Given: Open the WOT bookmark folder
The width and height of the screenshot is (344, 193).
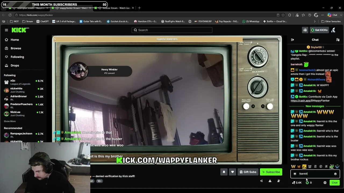Looking at the screenshot, I should pyautogui.click(x=15, y=21).
